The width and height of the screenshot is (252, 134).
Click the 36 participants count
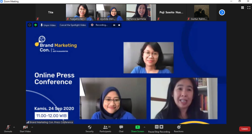click(x=109, y=127)
